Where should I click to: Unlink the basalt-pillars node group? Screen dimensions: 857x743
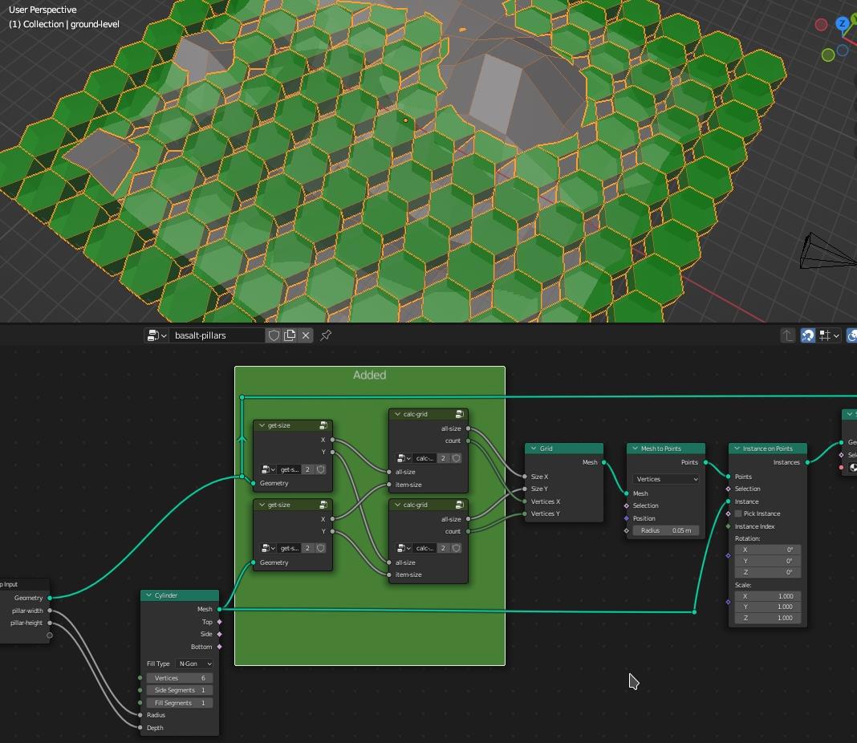pos(306,335)
